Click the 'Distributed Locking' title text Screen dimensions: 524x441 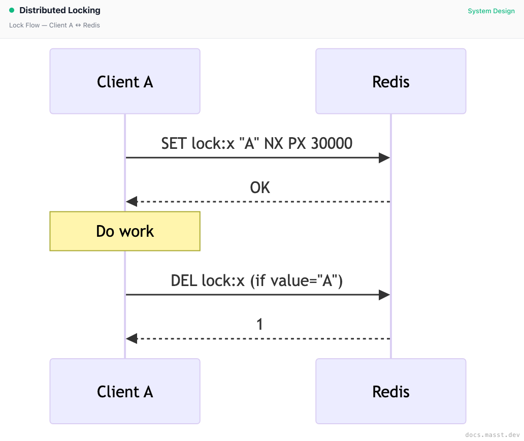pos(60,10)
